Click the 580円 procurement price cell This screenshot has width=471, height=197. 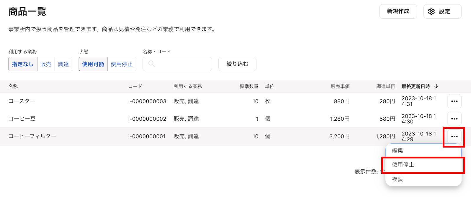(x=387, y=119)
